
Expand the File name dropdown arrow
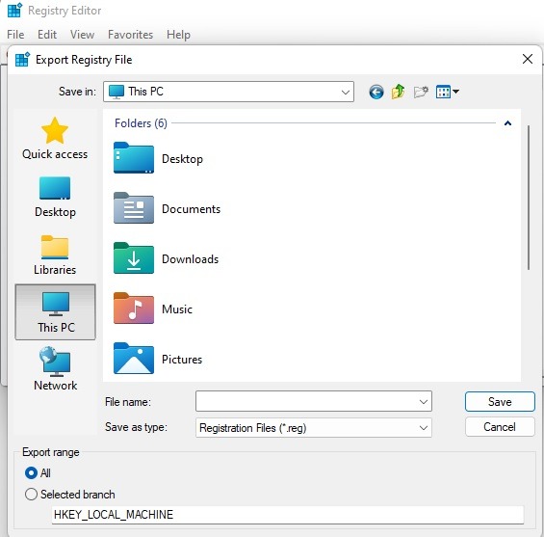click(424, 402)
